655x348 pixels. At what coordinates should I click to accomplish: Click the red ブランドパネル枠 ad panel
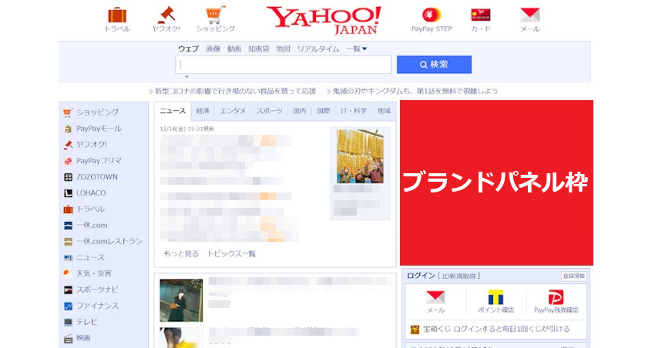click(497, 182)
